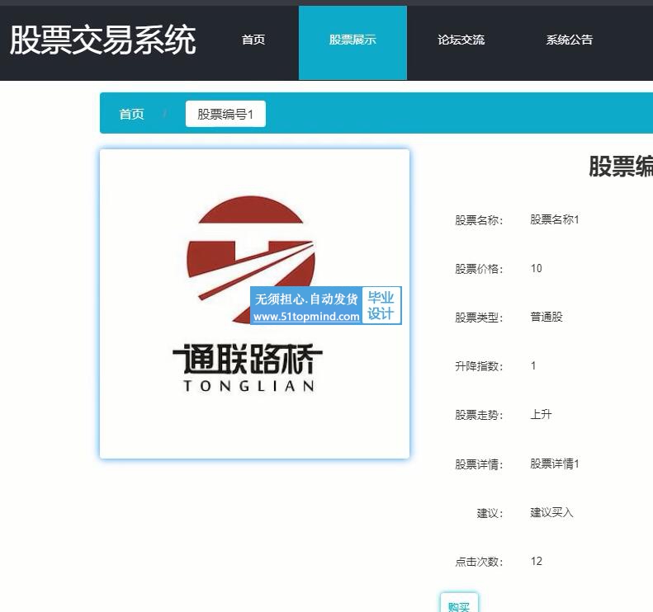
Task: Click the 点击次数: label
Action: [x=479, y=562]
